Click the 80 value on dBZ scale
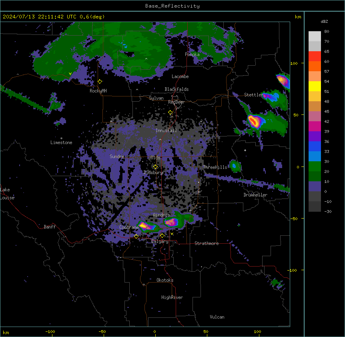 click(327, 32)
